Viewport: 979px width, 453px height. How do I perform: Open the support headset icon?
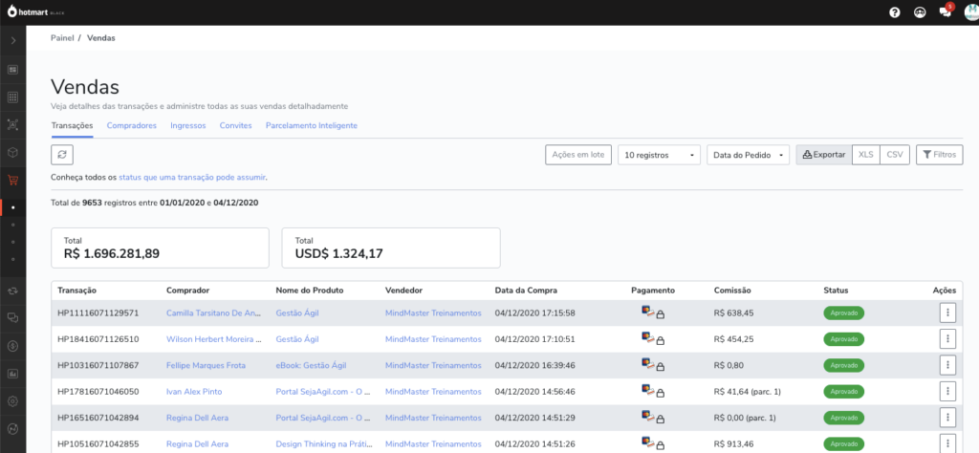(920, 12)
